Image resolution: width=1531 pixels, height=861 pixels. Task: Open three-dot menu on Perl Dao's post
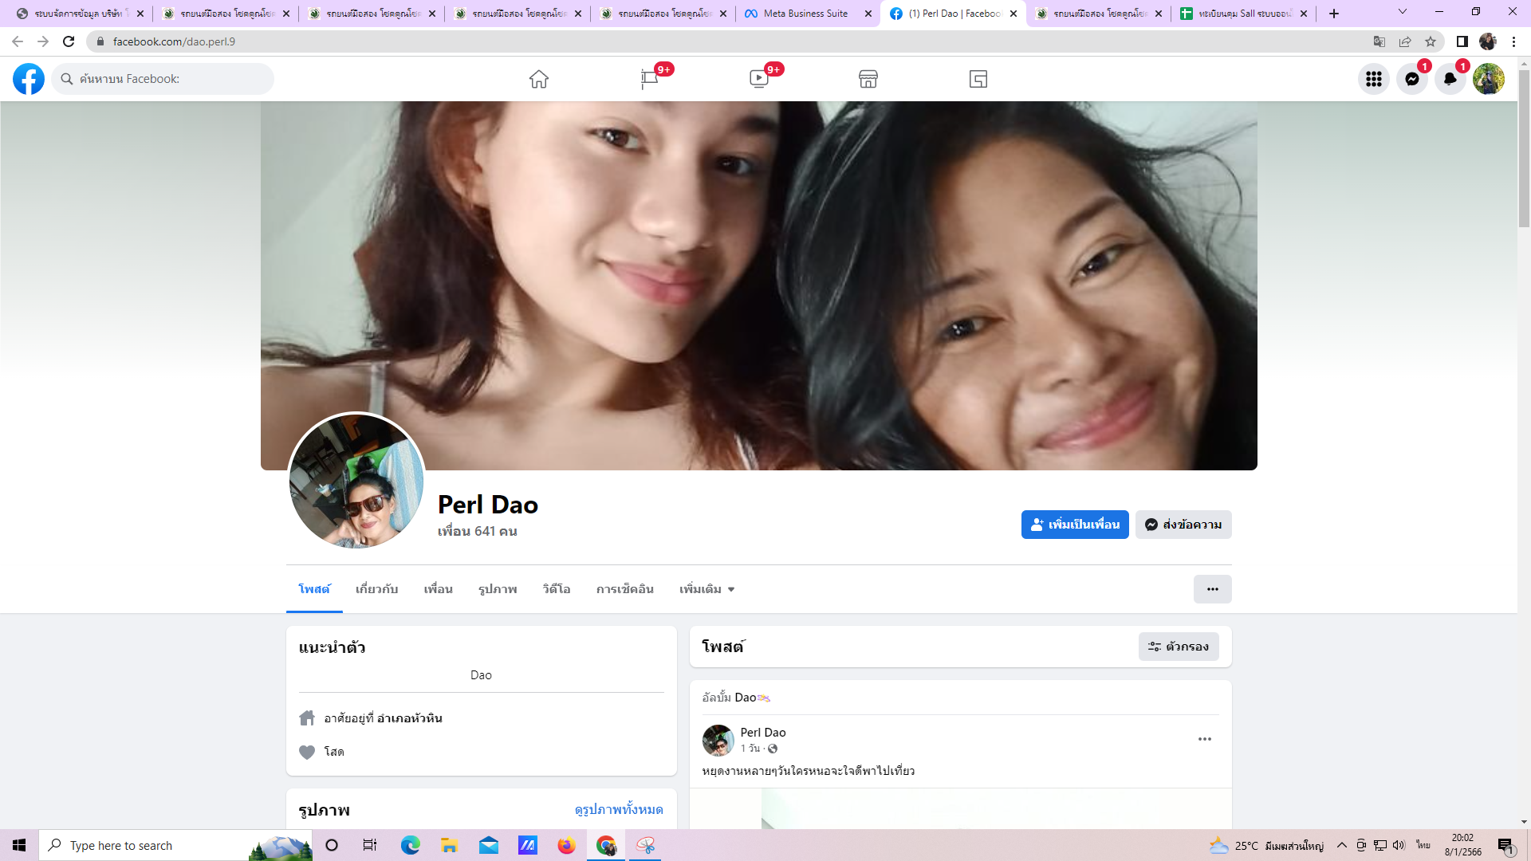click(x=1204, y=739)
